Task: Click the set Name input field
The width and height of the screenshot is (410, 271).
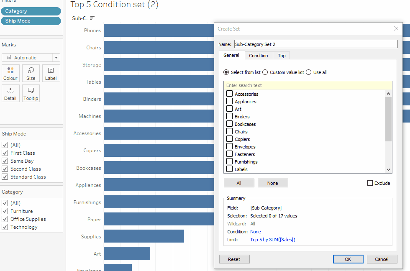Action: pos(315,44)
